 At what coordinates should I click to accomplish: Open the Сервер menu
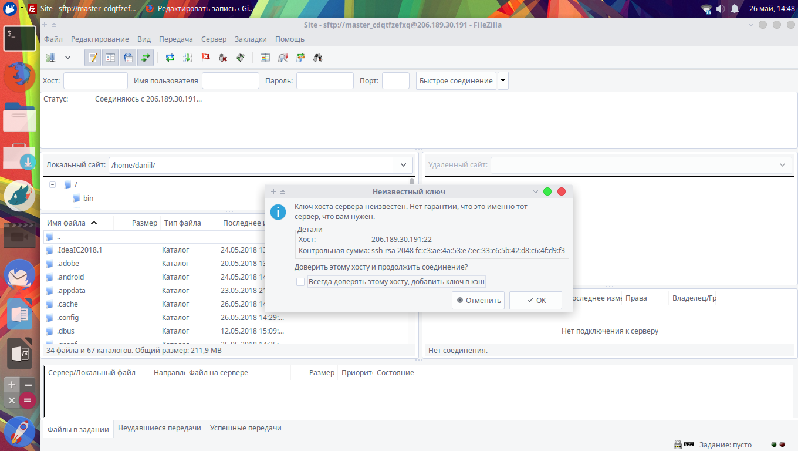tap(214, 39)
